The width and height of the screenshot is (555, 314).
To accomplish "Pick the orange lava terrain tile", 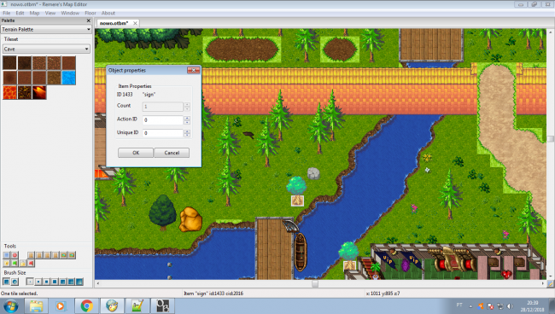I will tap(10, 93).
